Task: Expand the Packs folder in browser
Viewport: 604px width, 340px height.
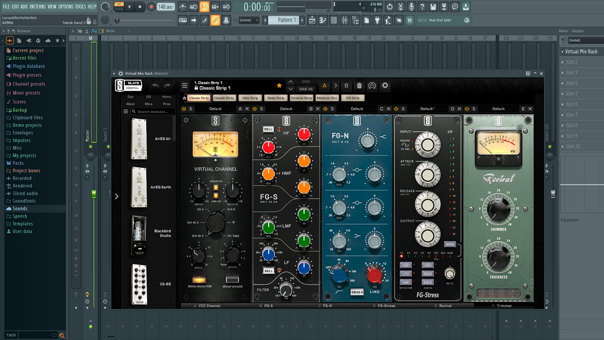Action: 18,163
